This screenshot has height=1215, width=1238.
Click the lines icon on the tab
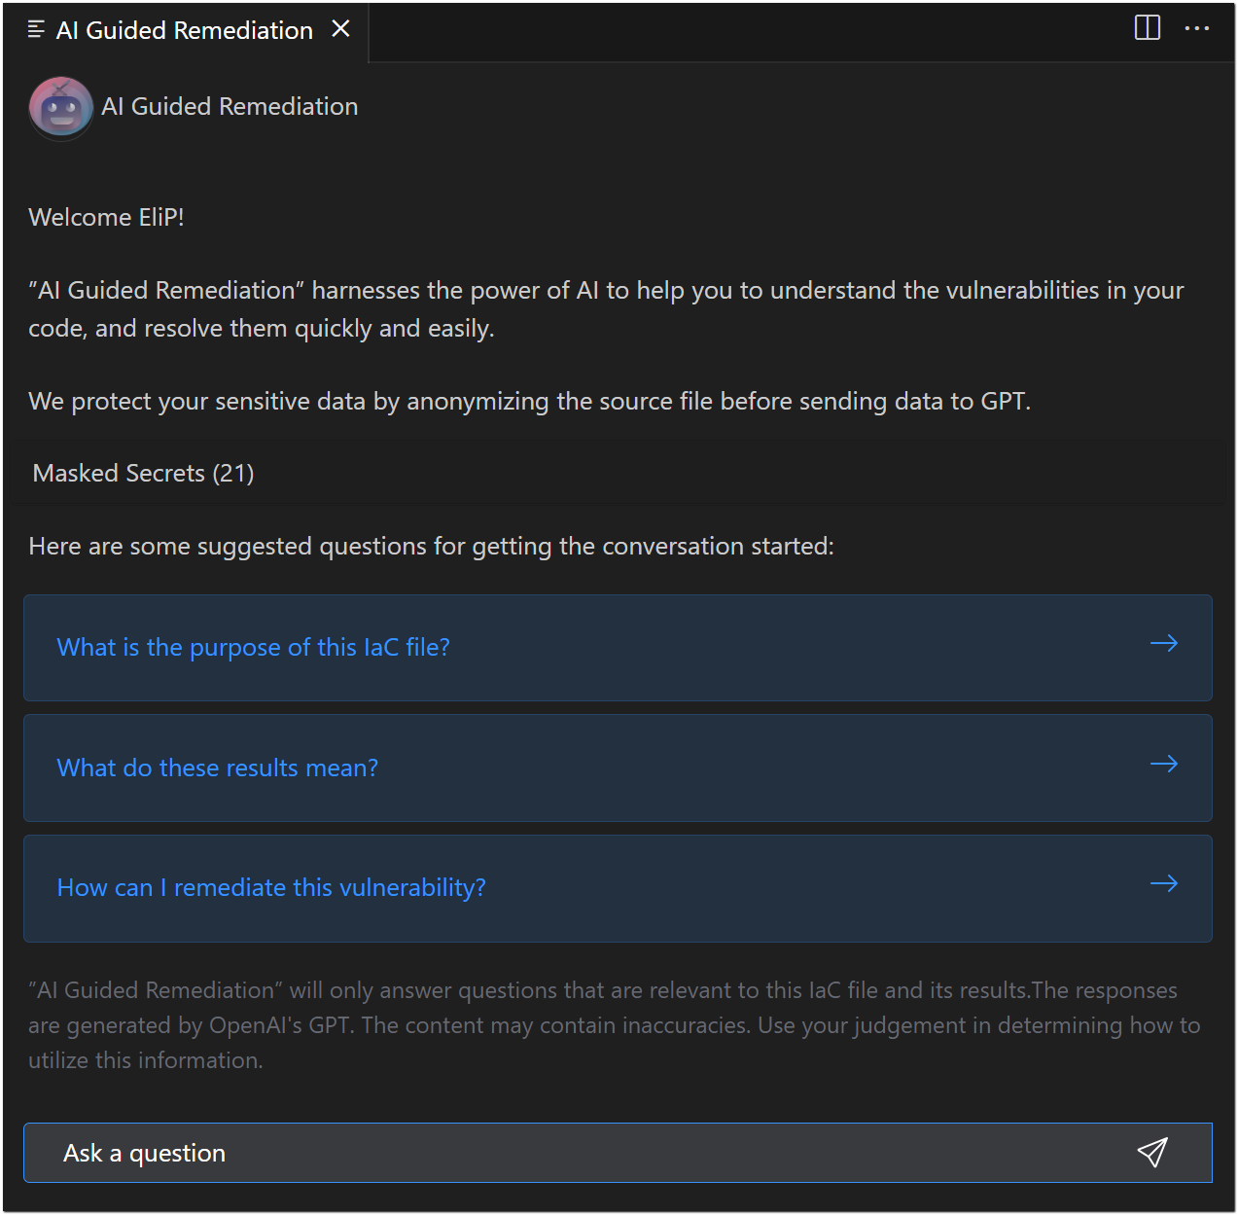tap(37, 29)
